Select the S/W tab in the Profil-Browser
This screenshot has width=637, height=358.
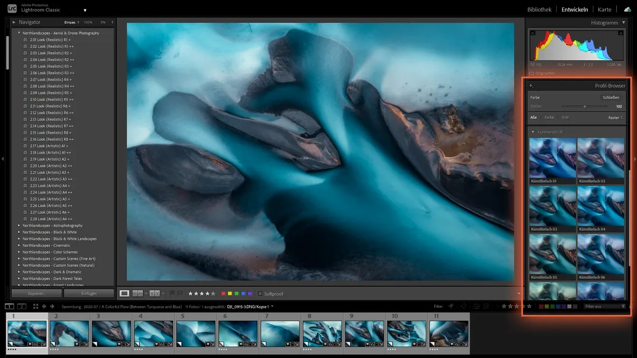point(565,117)
